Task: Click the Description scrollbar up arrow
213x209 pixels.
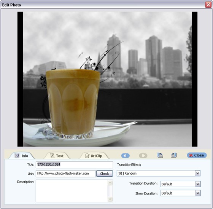Action: click(110, 183)
